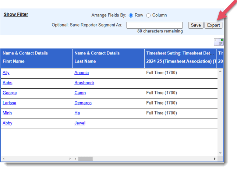The width and height of the screenshot is (237, 170).
Task: Select the Column radio button
Action: (149, 15)
